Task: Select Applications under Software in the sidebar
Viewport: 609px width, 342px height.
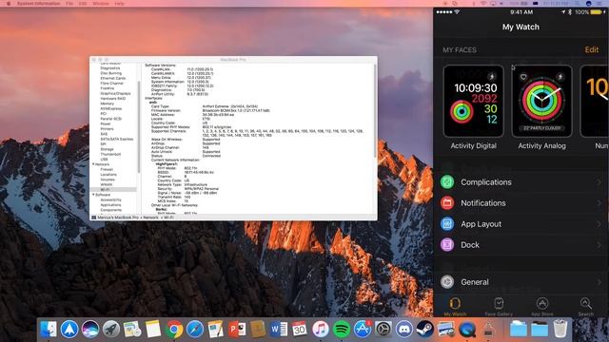Action: [110, 205]
